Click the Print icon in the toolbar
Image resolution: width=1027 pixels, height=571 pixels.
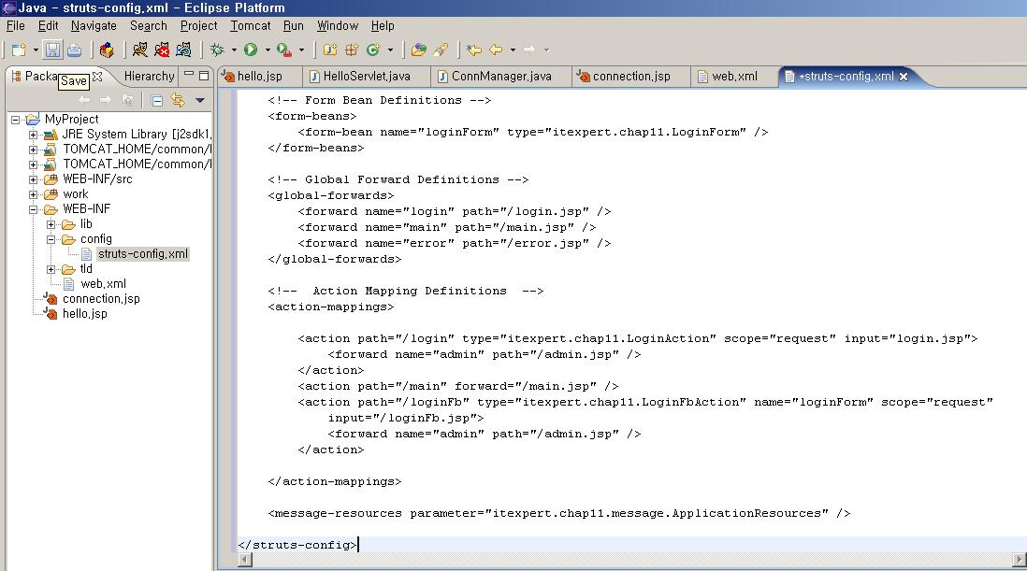[x=74, y=50]
